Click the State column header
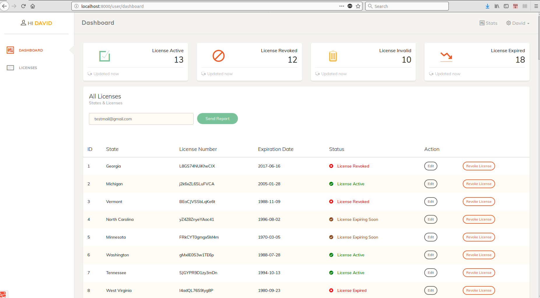Screen dimensions: 540x298 click(112, 149)
